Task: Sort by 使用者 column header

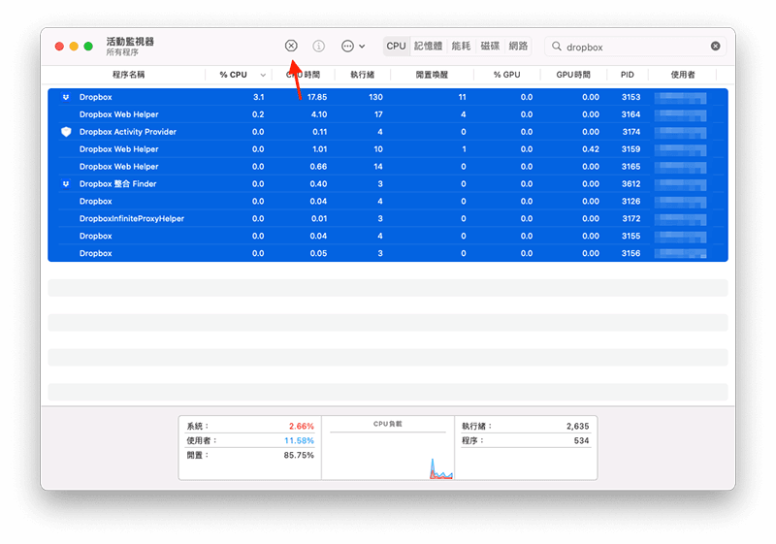Action: [683, 75]
